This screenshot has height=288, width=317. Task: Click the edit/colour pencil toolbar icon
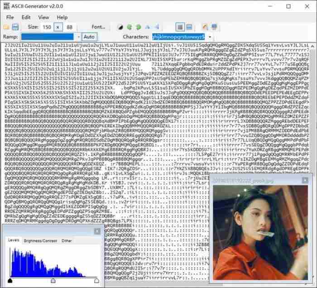point(205,27)
